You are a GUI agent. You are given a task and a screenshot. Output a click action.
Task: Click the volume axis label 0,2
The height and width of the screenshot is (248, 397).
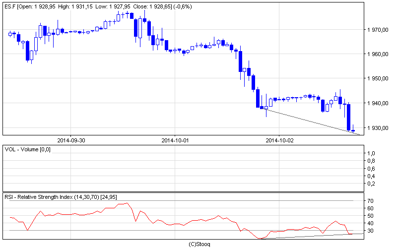pyautogui.click(x=371, y=184)
